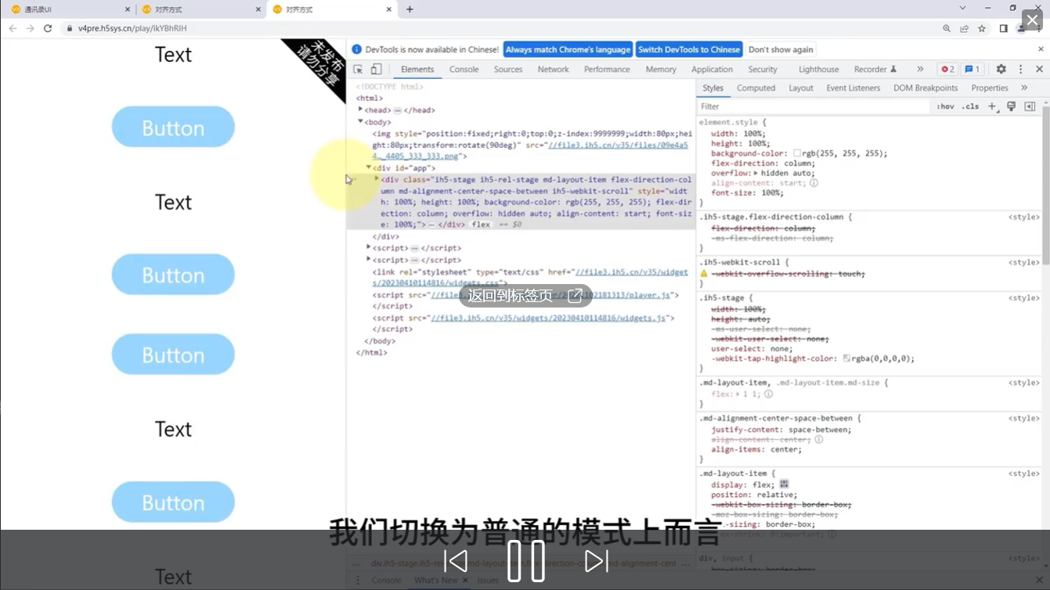This screenshot has height=590, width=1050.
Task: Dismiss the DevTools language notification bar
Action: coord(1041,49)
